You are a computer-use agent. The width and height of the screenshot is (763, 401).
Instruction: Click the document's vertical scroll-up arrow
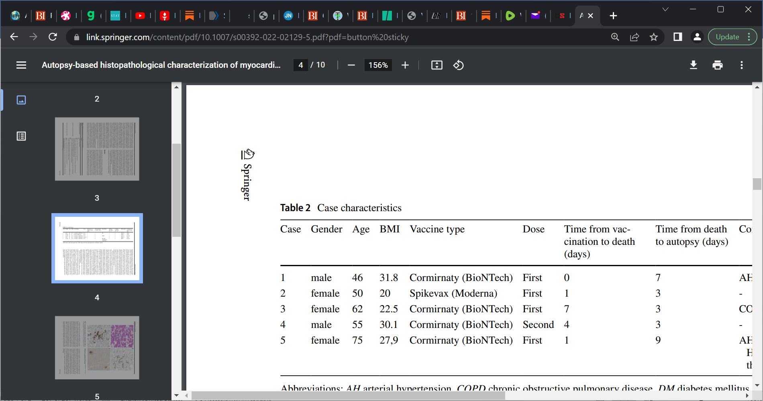coord(757,87)
